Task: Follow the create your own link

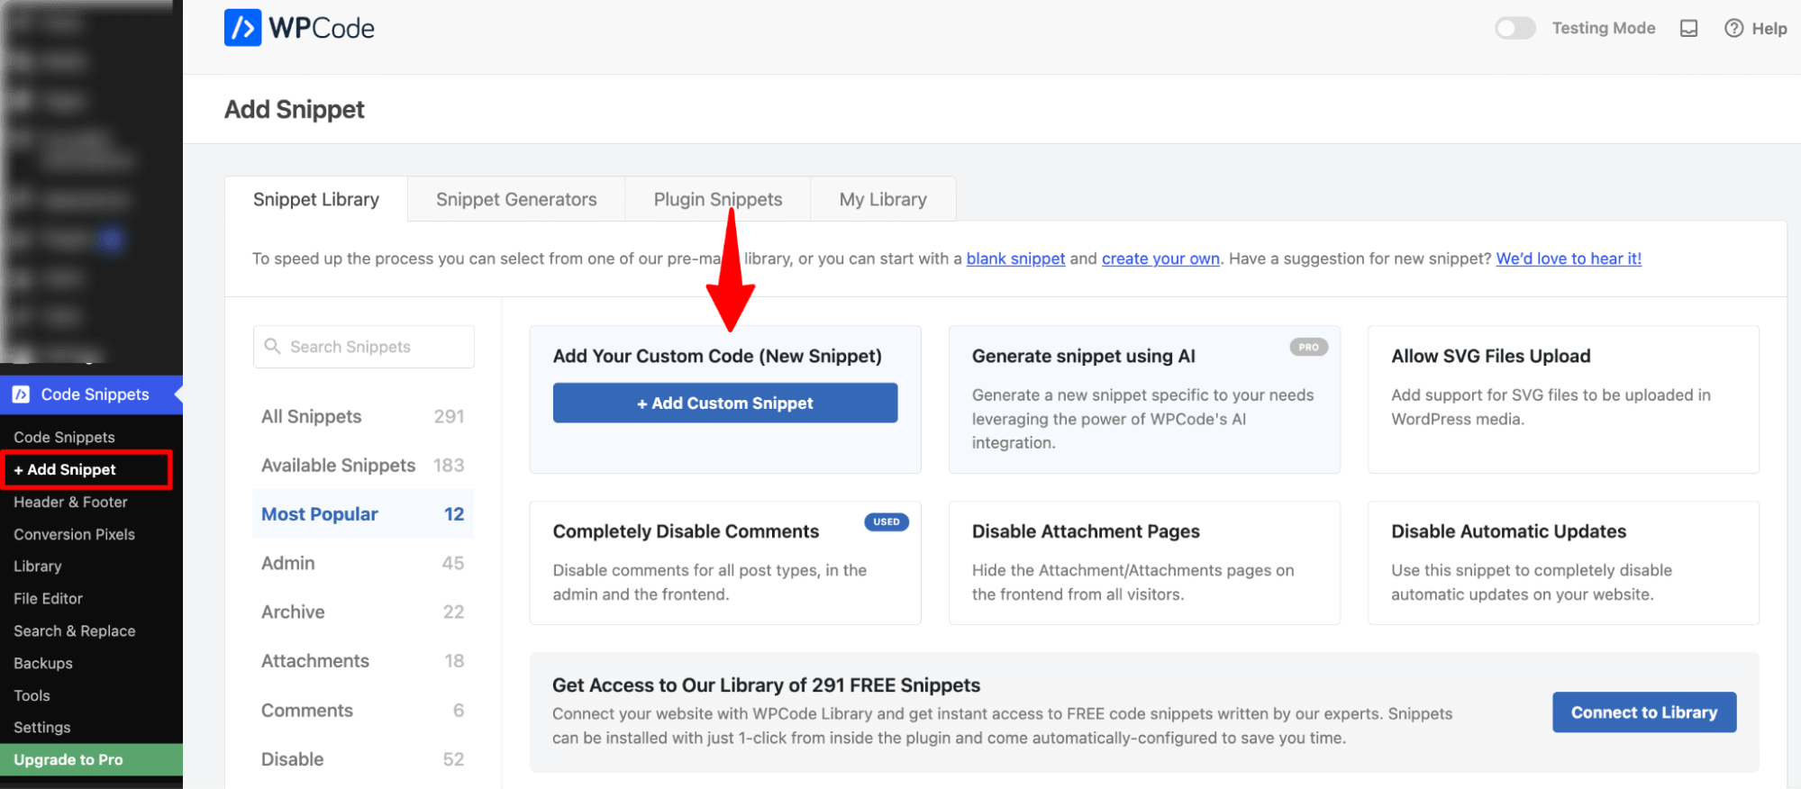Action: [x=1160, y=258]
